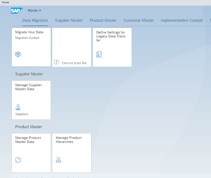This screenshot has width=211, height=178.
Task: Expand the Home dropdown arrow
Action: 40,11
